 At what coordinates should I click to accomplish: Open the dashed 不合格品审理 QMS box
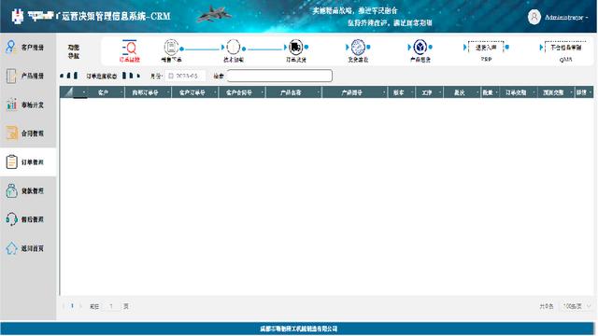pyautogui.click(x=565, y=48)
